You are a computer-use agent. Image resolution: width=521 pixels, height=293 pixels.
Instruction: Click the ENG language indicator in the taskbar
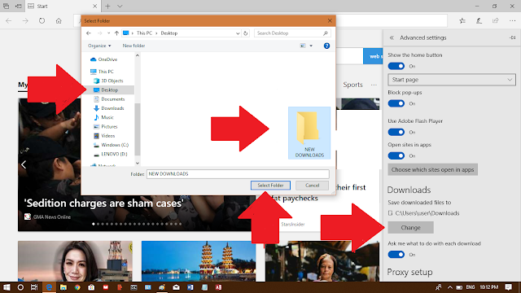[x=471, y=287]
